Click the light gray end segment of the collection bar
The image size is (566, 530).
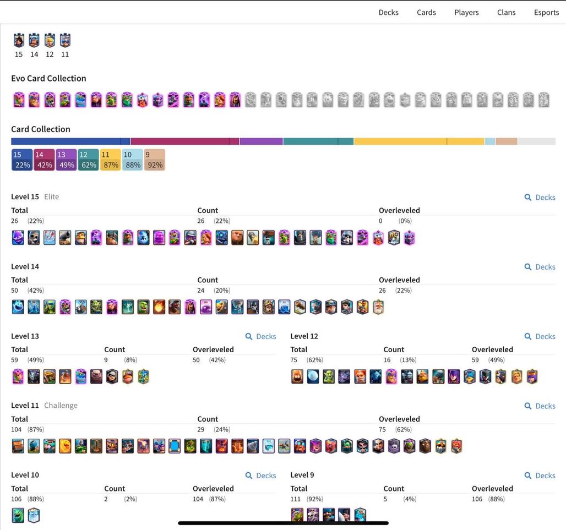coord(536,141)
